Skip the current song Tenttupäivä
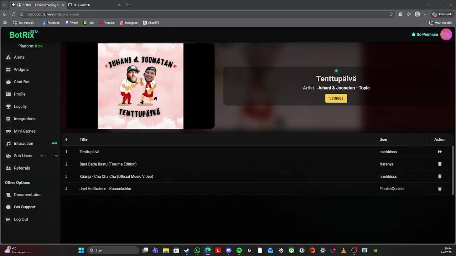Image resolution: width=456 pixels, height=256 pixels. [440, 152]
